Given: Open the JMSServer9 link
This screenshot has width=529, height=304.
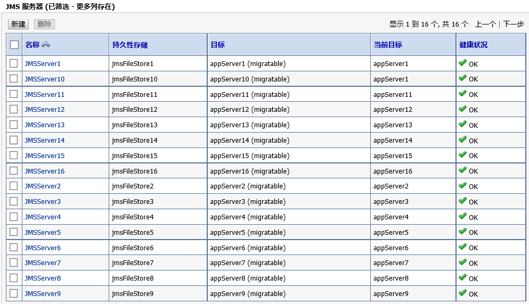Looking at the screenshot, I should click(x=43, y=294).
